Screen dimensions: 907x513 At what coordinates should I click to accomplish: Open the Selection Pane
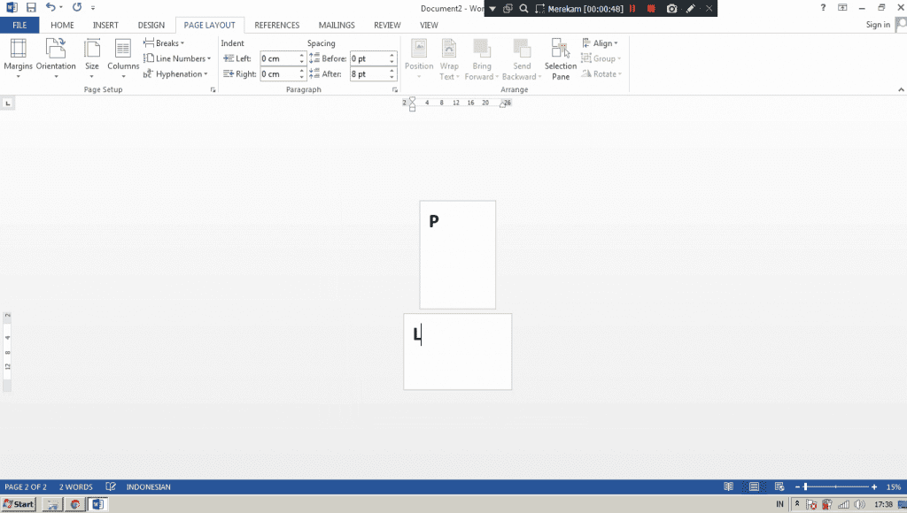tap(560, 59)
